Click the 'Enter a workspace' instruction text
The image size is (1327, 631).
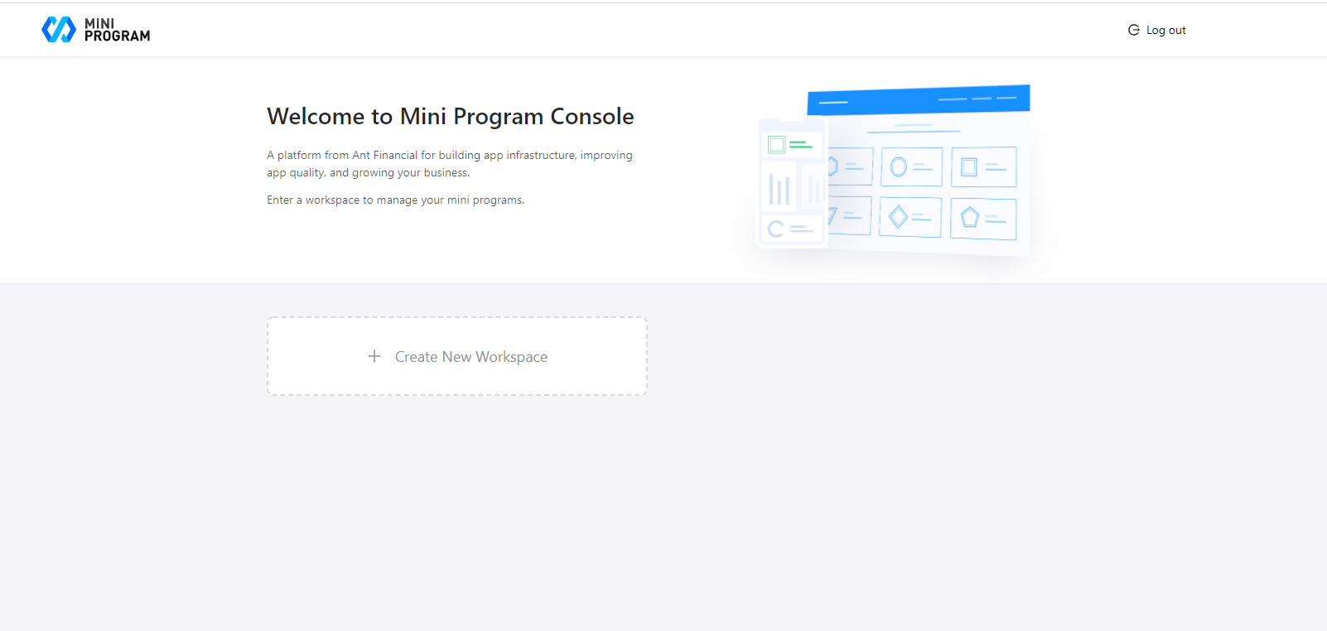click(x=395, y=200)
